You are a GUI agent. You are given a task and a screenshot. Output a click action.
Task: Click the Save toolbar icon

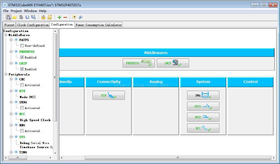[27, 17]
